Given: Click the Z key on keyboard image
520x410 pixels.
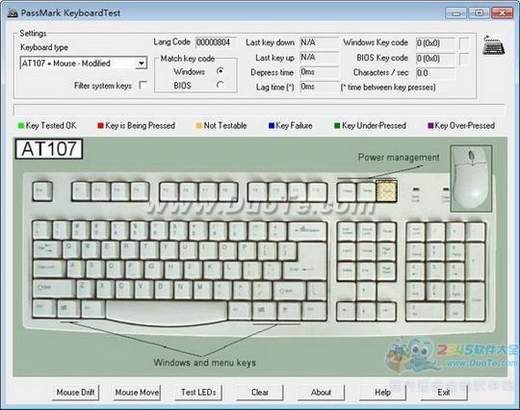Looking at the screenshot, I should click(85, 289).
